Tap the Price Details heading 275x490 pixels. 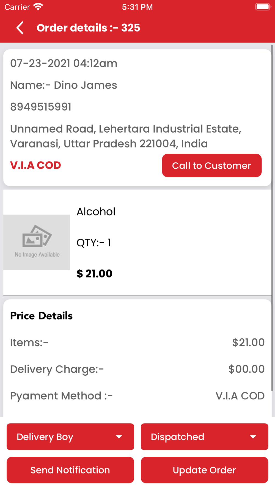[x=41, y=316]
